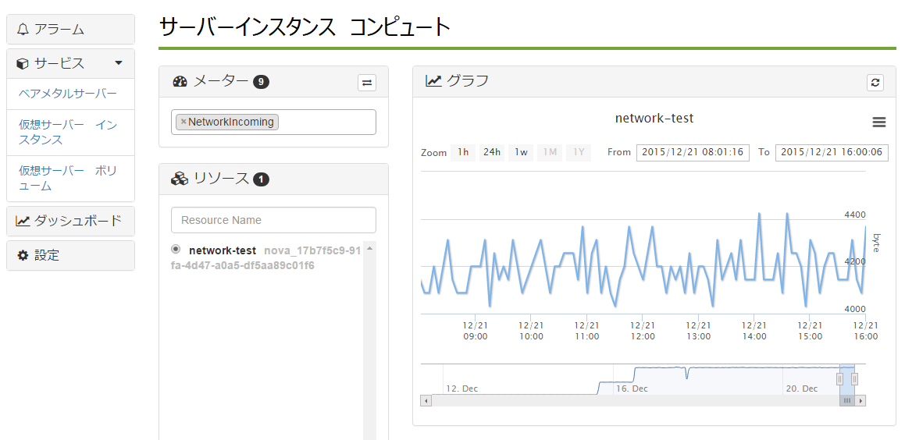Set zoom to 24h
Viewport: 905px width, 440px height.
[492, 152]
